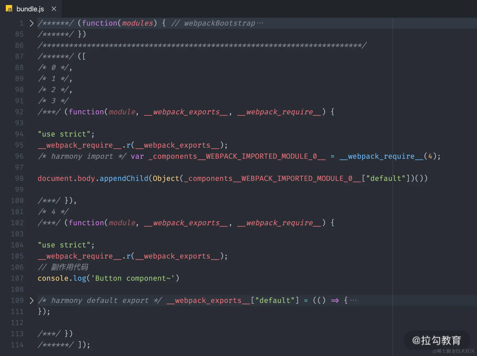Click "use strict" on line 104
The width and height of the screenshot is (477, 356).
[64, 245]
